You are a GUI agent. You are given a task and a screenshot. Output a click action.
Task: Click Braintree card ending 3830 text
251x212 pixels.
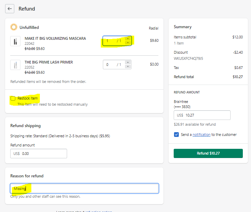pos(182,104)
